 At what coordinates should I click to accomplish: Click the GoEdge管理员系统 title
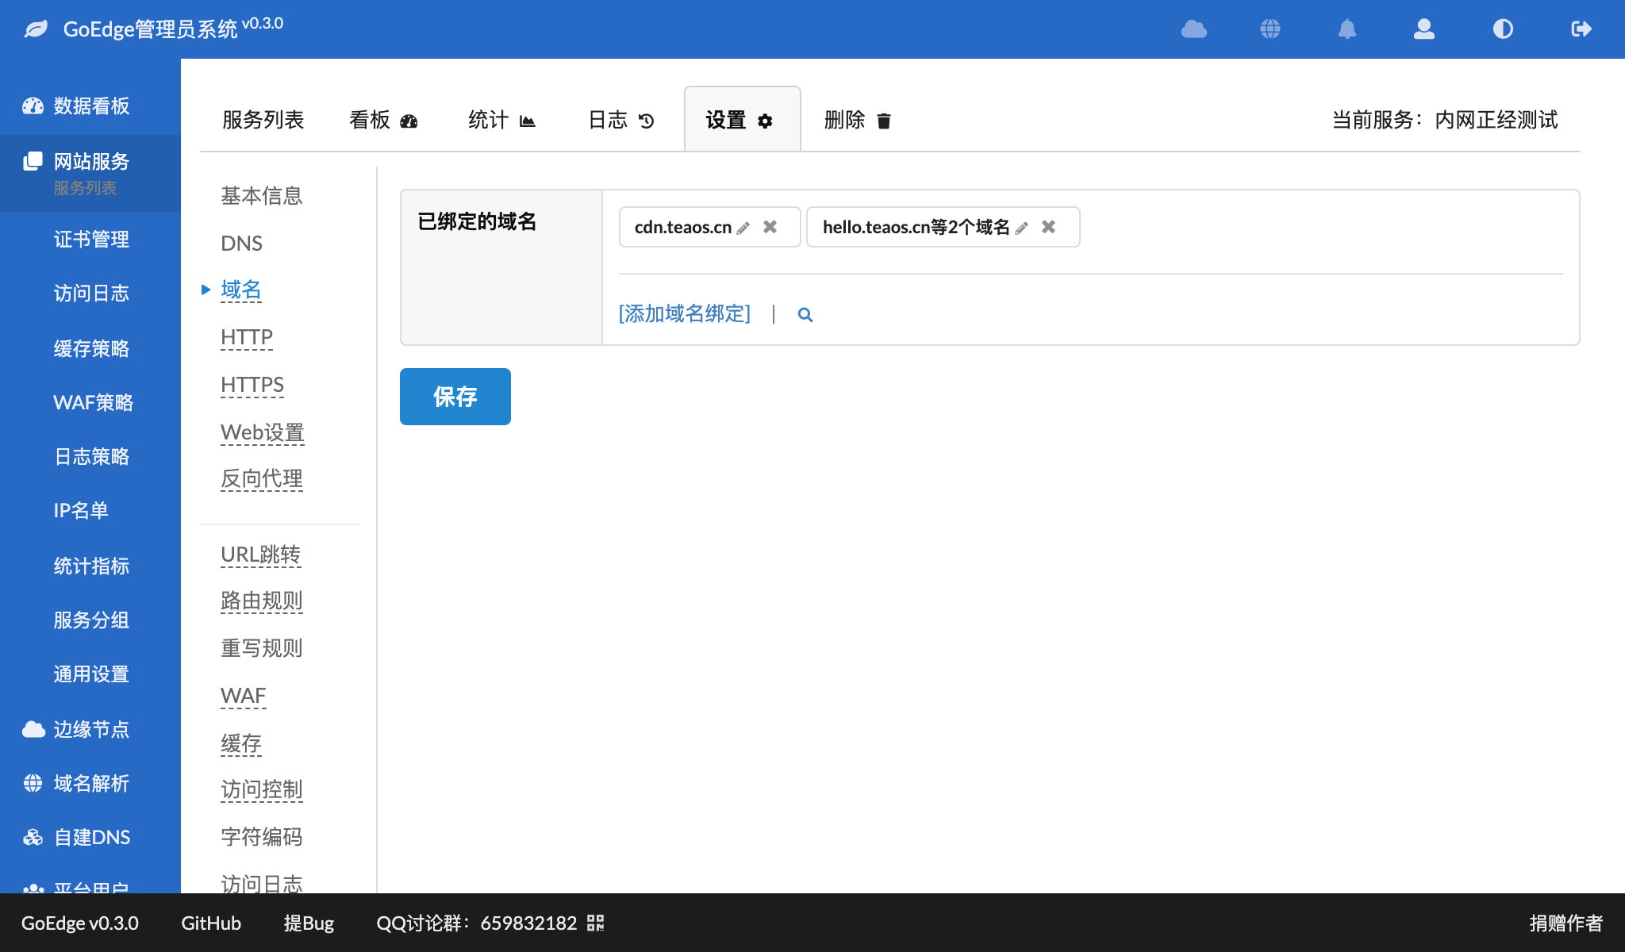[x=150, y=29]
